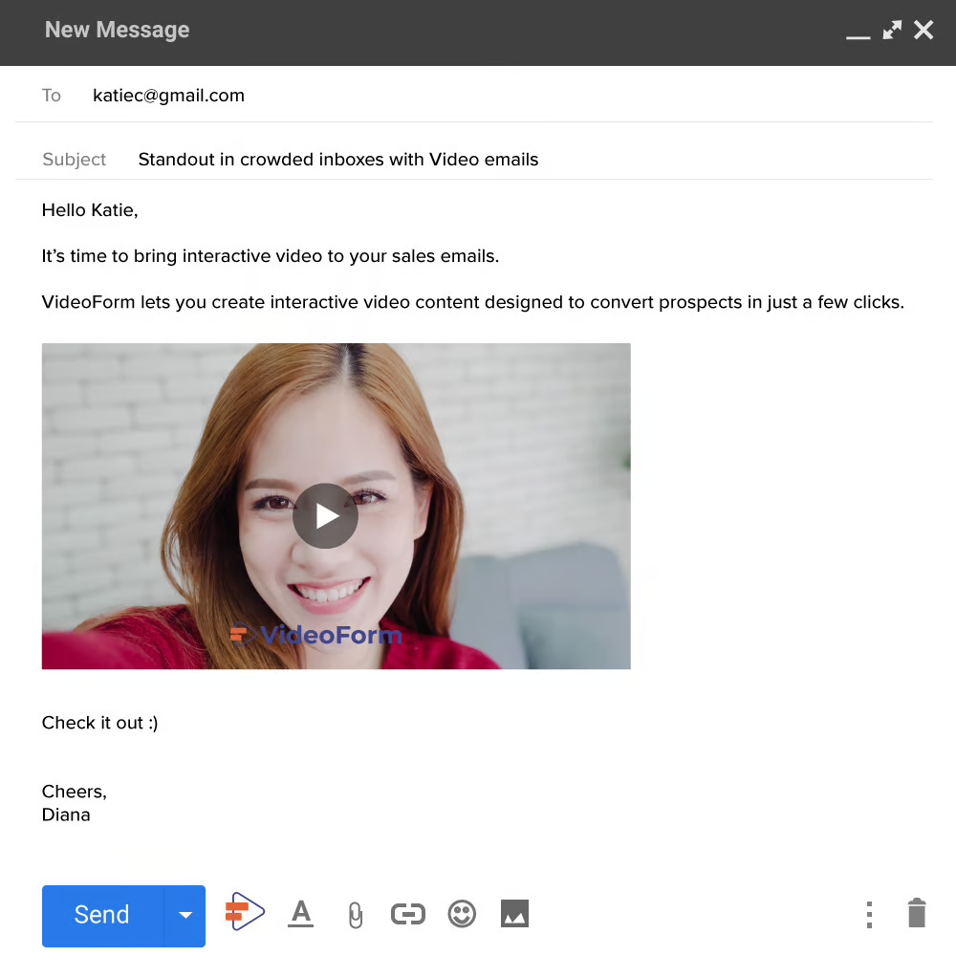This screenshot has width=956, height=956.
Task: Discard draft with the trash icon
Action: point(917,913)
